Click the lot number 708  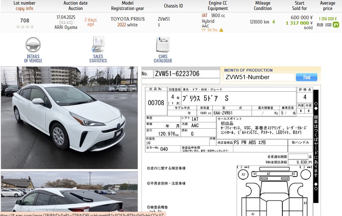click(x=25, y=21)
